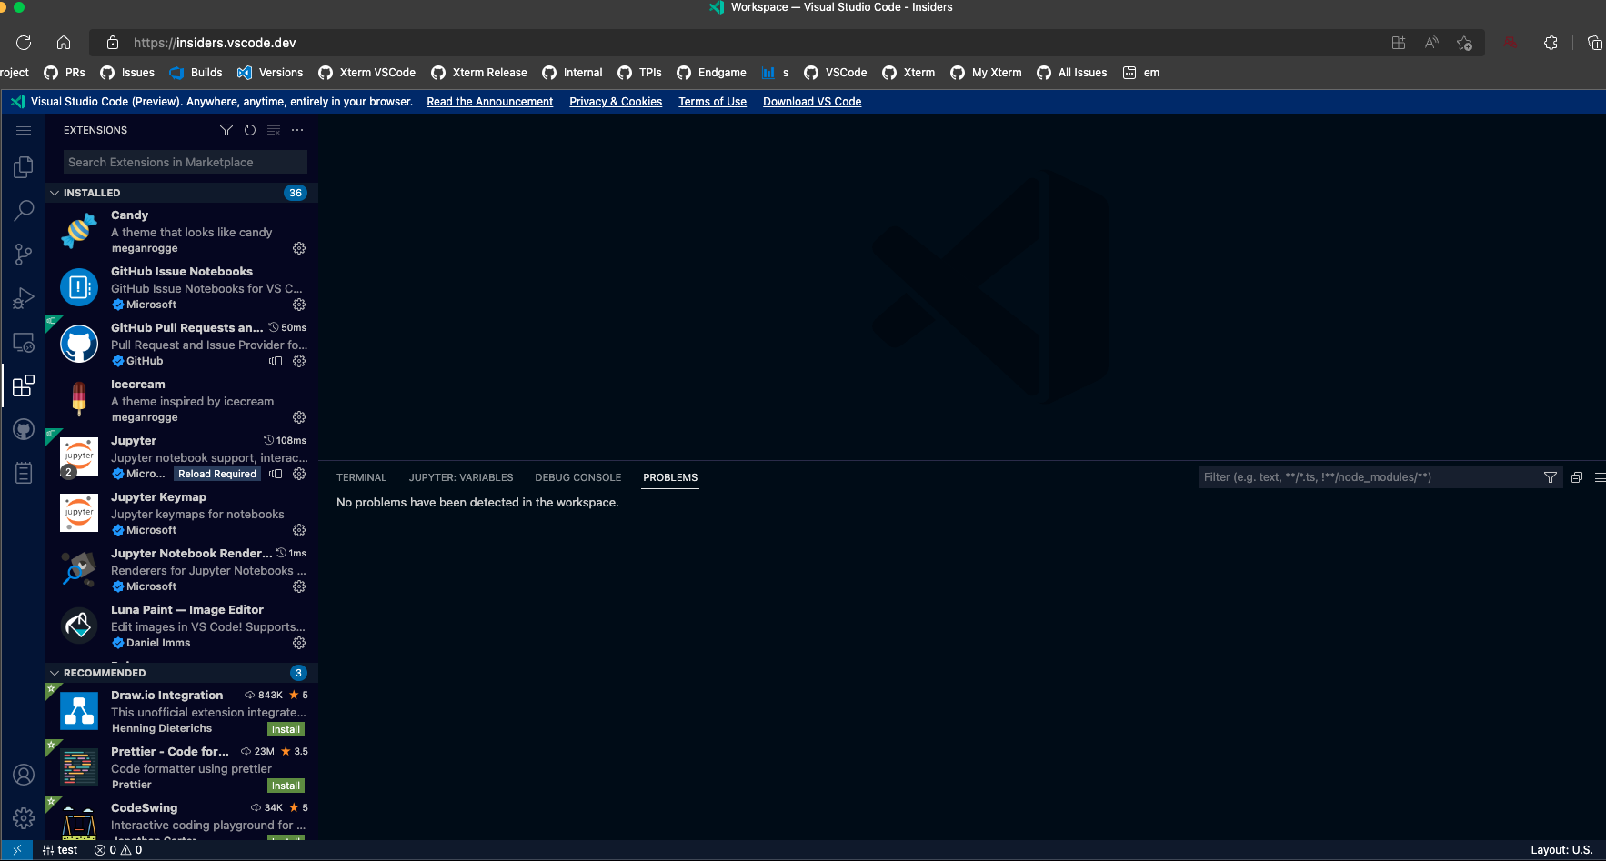Click the Search Extensions in Marketplace field
Image resolution: width=1606 pixels, height=861 pixels.
[x=184, y=162]
